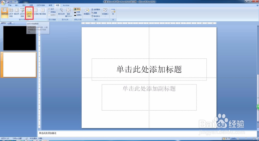259x141 pixels.
Task: Select the white slide 2 thumbnail
Action: 19,65
